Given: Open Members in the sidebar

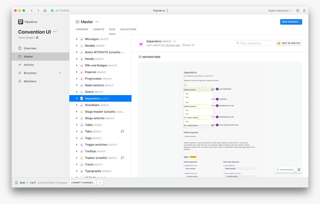Looking at the screenshot, I should tap(41, 81).
